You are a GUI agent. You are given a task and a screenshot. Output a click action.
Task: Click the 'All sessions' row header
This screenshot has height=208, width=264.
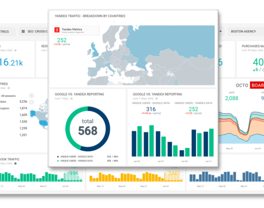click(8, 96)
